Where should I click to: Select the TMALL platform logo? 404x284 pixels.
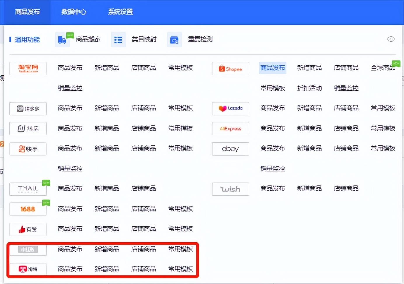tap(28, 189)
